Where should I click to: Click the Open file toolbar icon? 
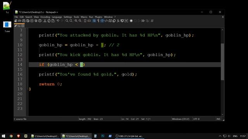pos(20,21)
